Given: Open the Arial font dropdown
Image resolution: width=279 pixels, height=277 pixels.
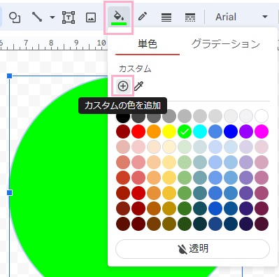Looking at the screenshot, I should point(241,17).
